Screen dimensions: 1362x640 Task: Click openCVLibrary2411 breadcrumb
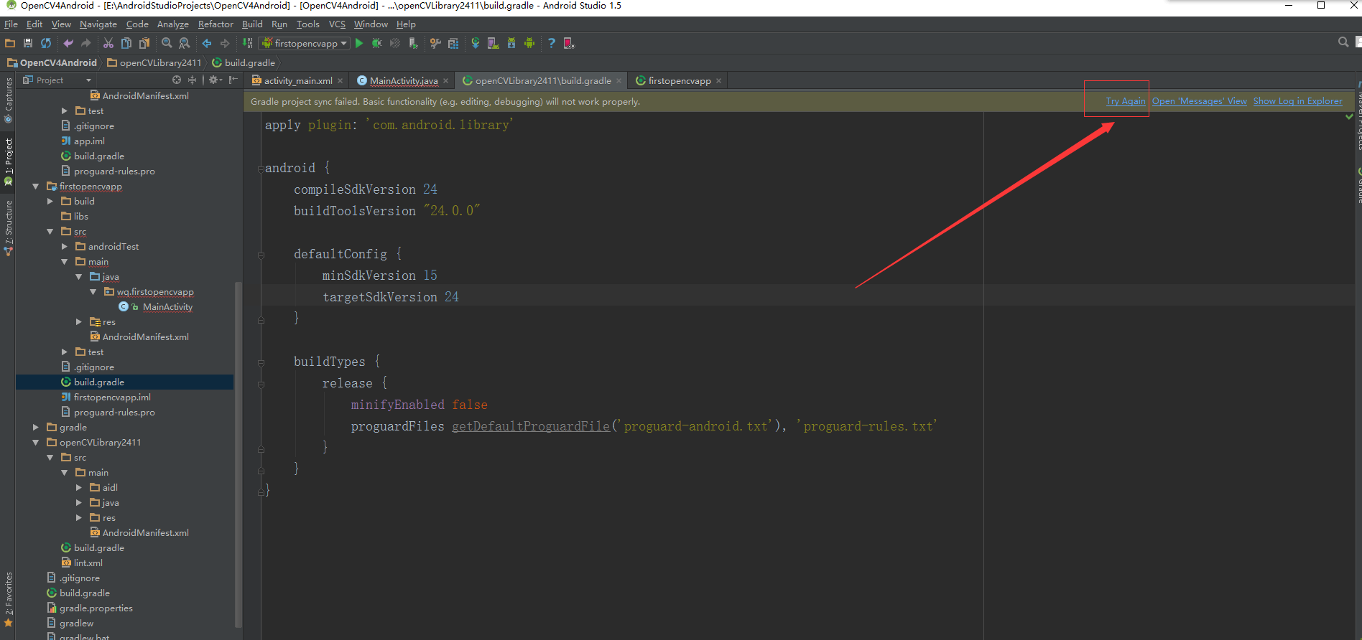tap(154, 63)
